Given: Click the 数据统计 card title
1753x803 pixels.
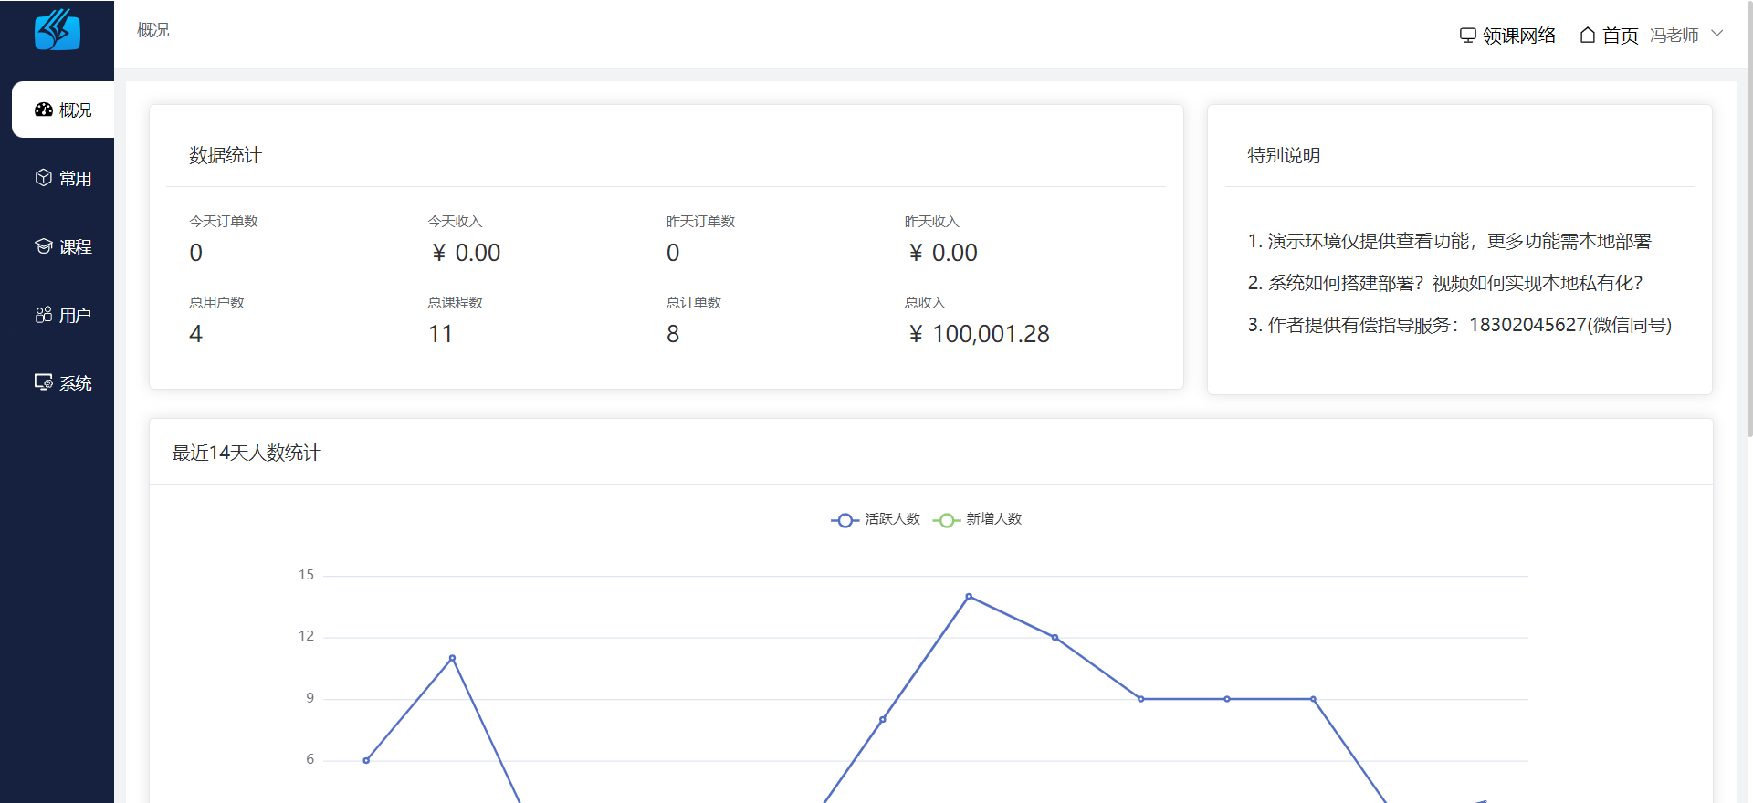Looking at the screenshot, I should point(226,155).
